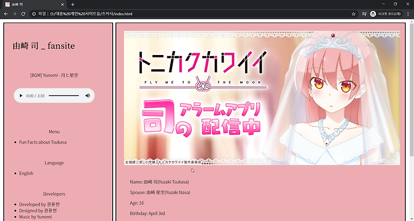Click the Name: Yuzaki Tsukasa line

coord(159,182)
